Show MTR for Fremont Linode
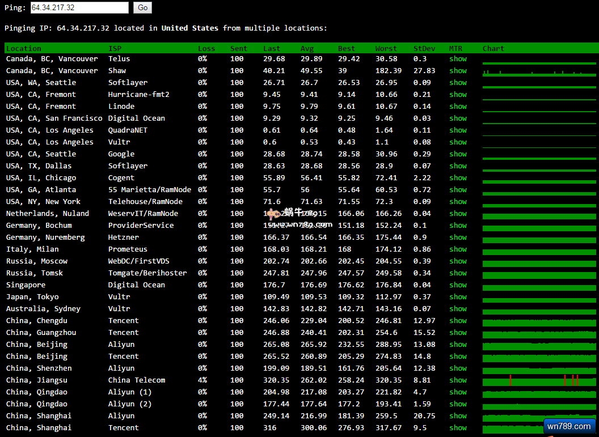The image size is (599, 437). pyautogui.click(x=458, y=107)
